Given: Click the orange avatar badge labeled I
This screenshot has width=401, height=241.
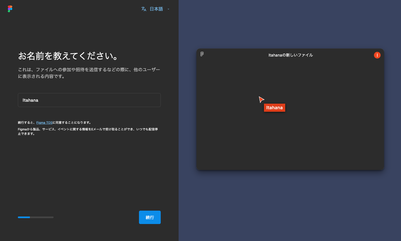Looking at the screenshot, I should coord(377,55).
